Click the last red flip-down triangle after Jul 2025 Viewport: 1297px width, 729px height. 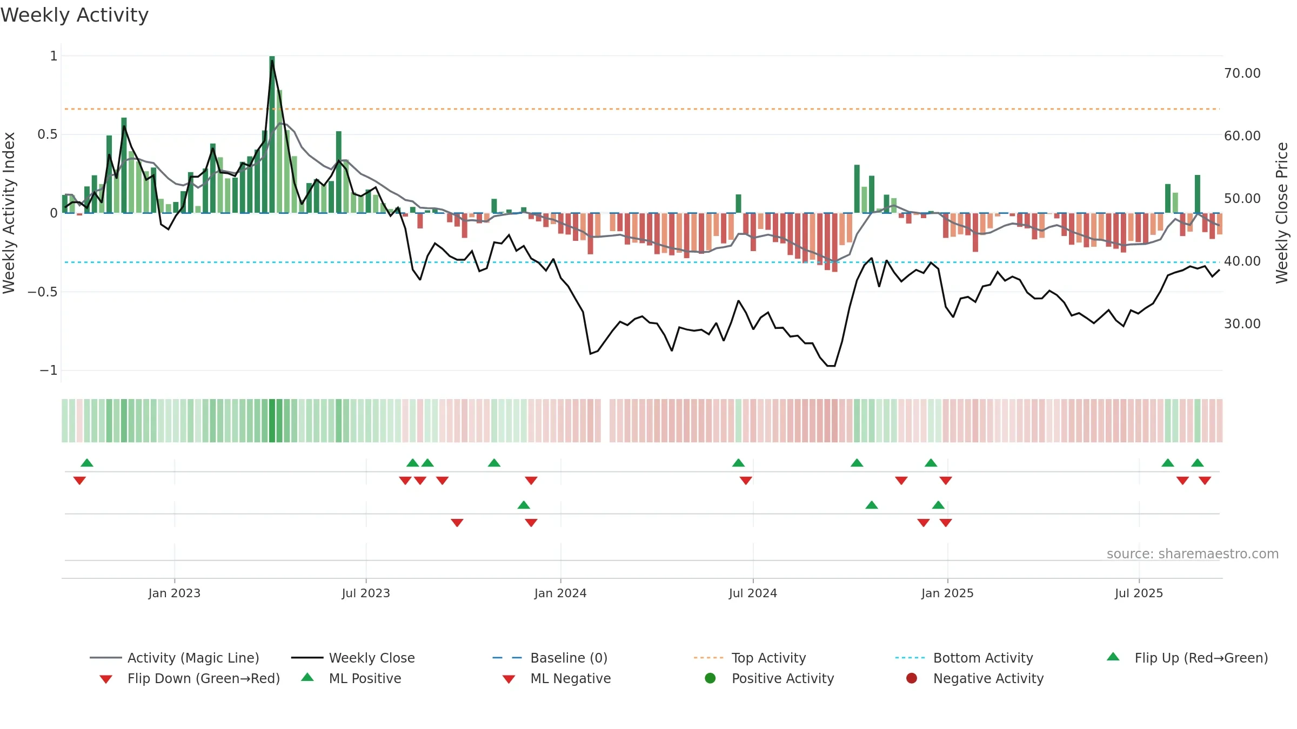tap(1205, 481)
